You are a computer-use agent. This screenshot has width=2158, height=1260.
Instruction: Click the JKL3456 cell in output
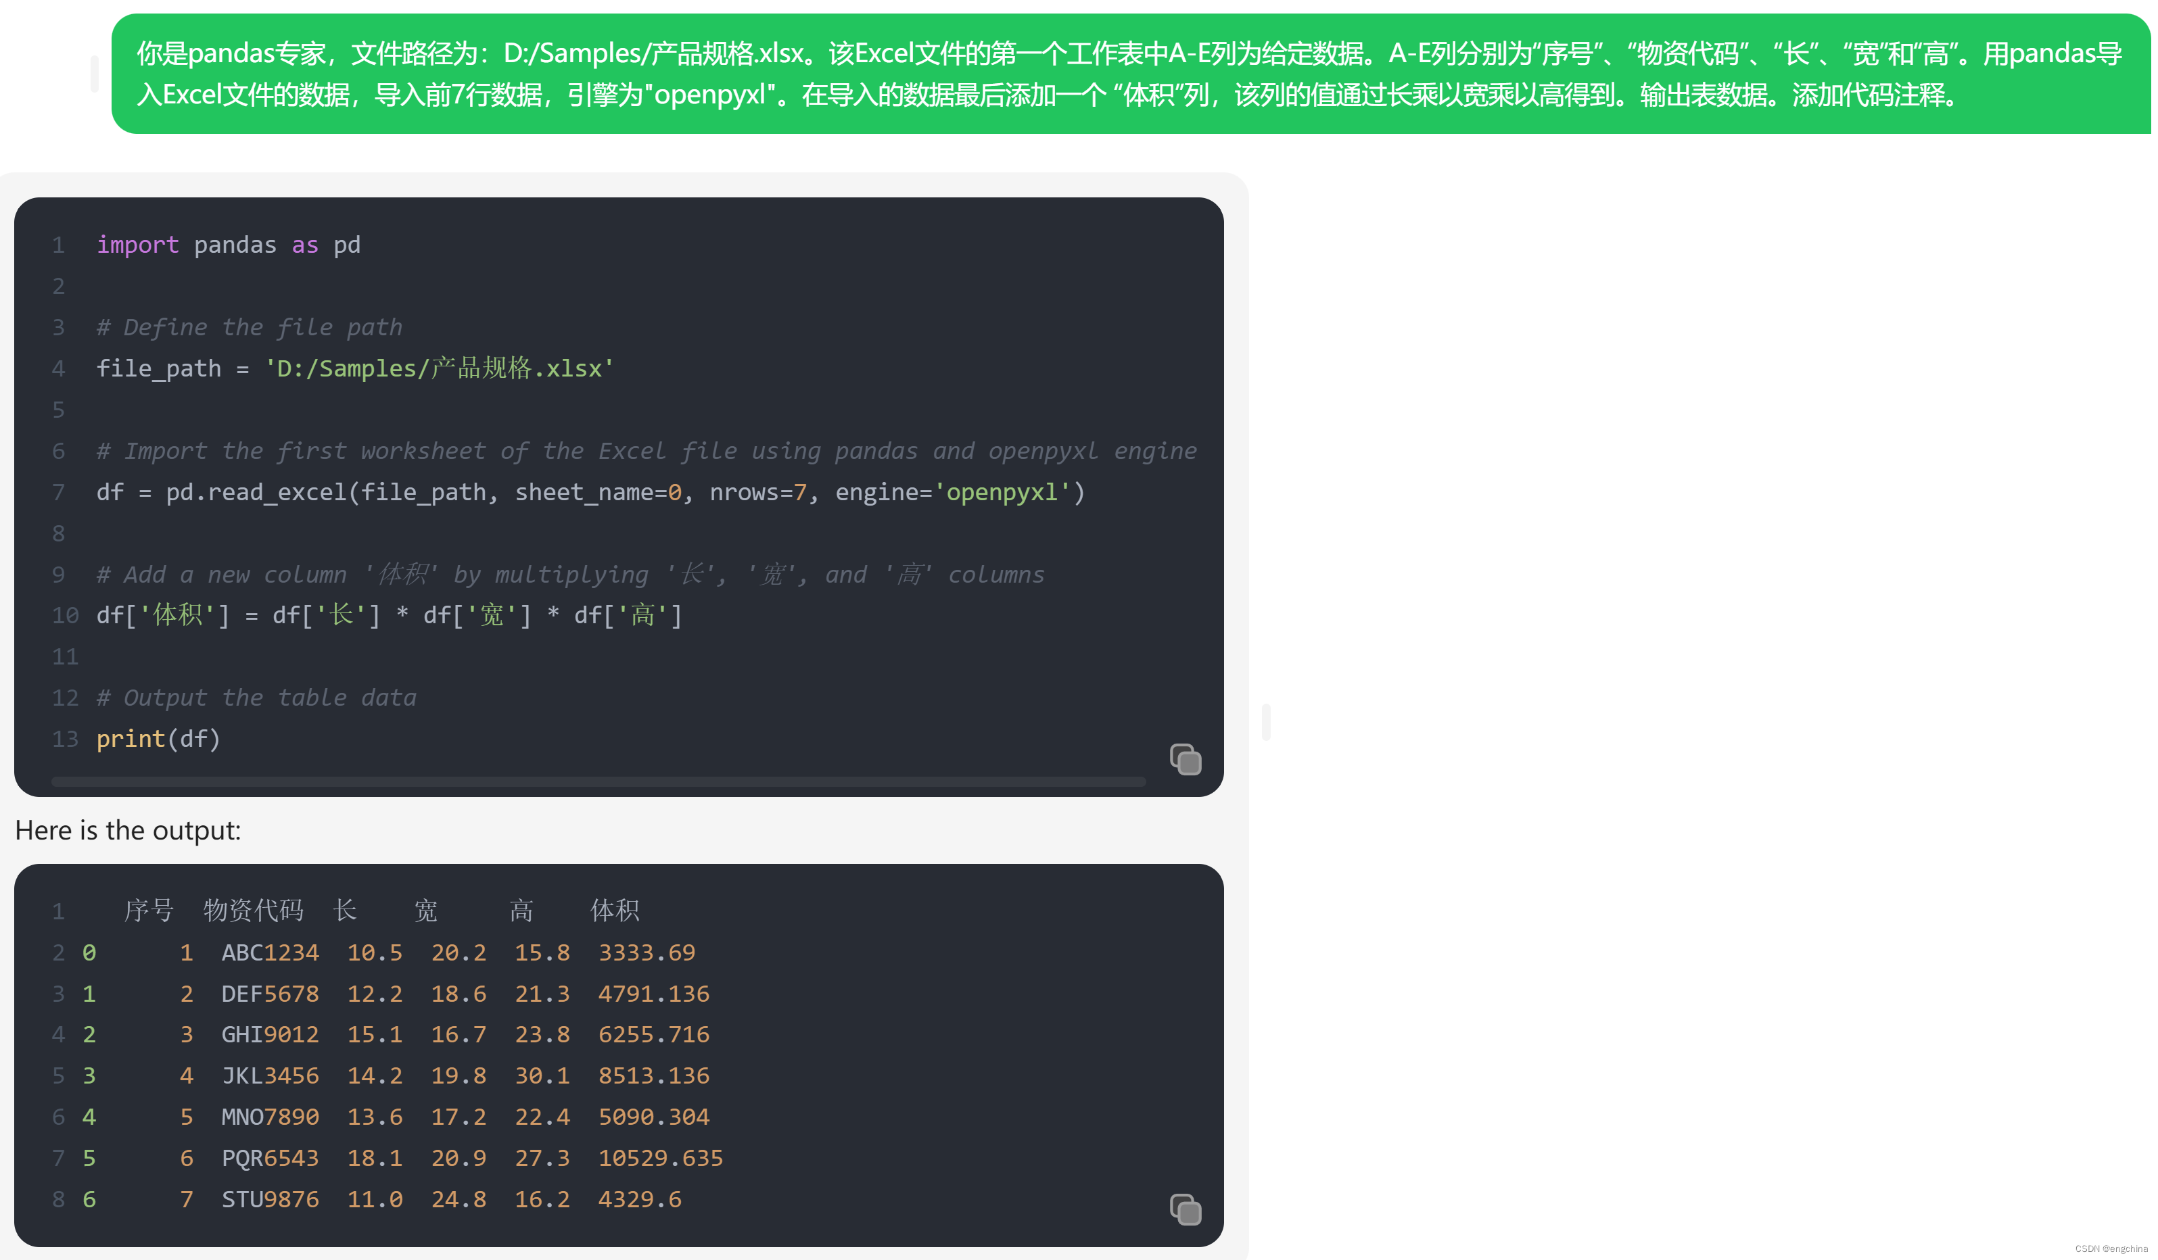click(270, 1075)
